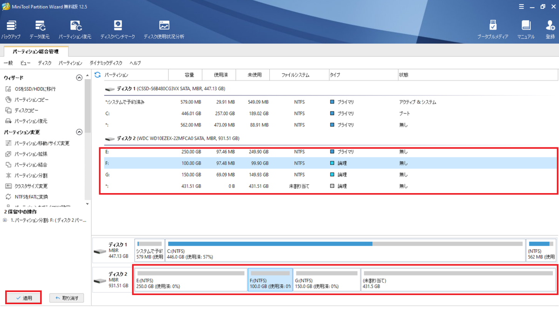
Task: Select the 562.00 MB partition row
Action: [x=331, y=125]
